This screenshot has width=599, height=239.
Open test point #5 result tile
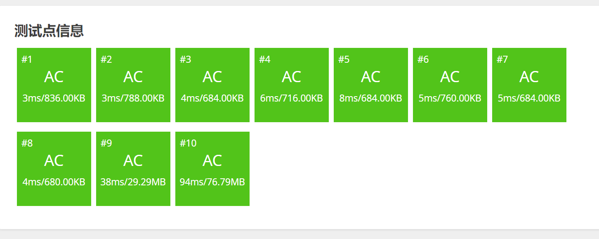point(371,85)
